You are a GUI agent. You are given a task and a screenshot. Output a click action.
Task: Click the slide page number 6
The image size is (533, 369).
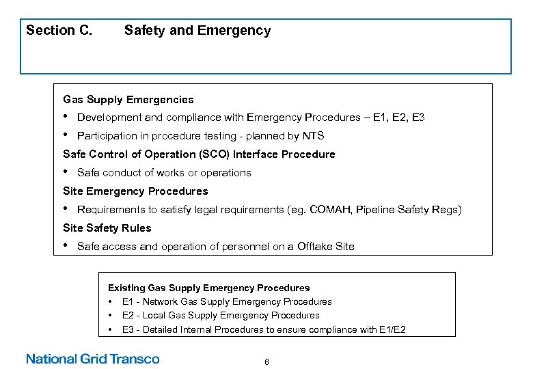[x=266, y=361]
